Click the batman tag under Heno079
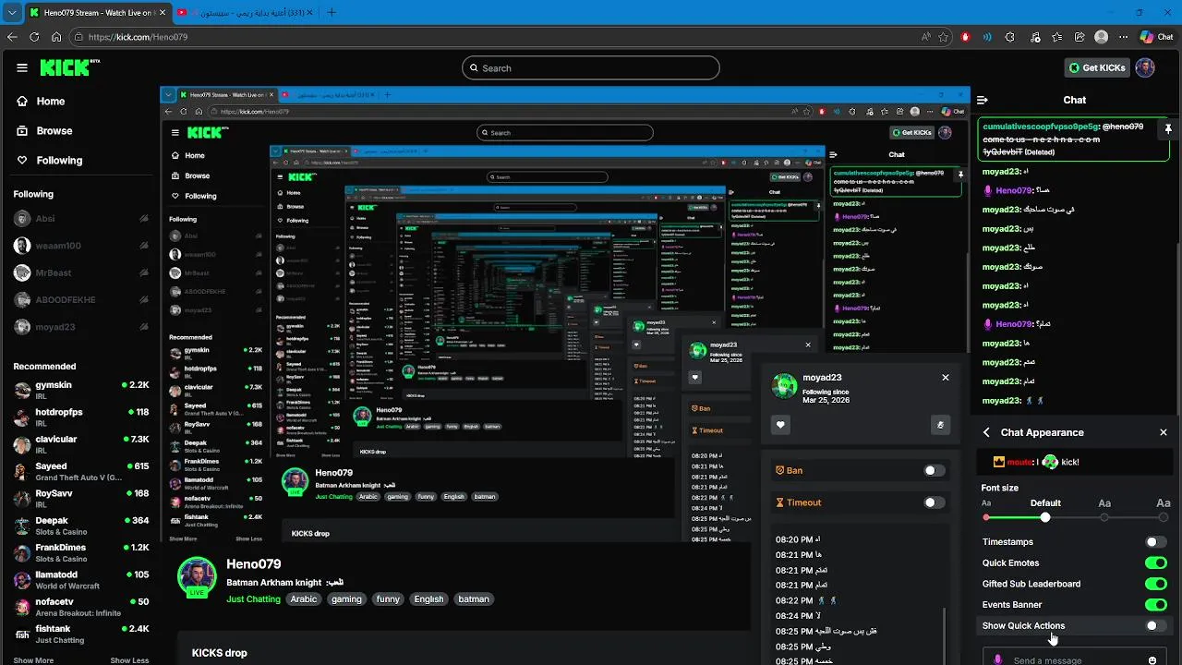This screenshot has height=665, width=1182. click(474, 599)
